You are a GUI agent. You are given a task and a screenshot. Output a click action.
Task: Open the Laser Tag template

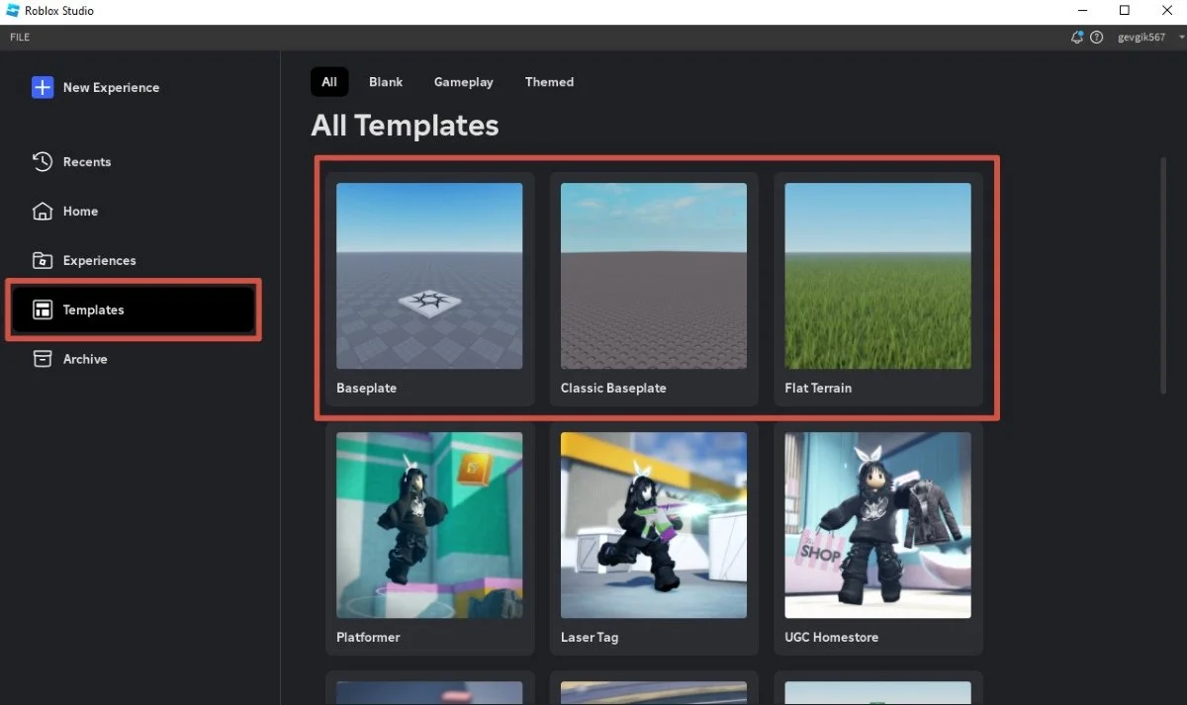[654, 539]
